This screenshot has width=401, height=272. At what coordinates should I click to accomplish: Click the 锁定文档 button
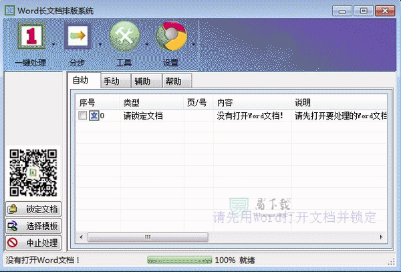33,209
